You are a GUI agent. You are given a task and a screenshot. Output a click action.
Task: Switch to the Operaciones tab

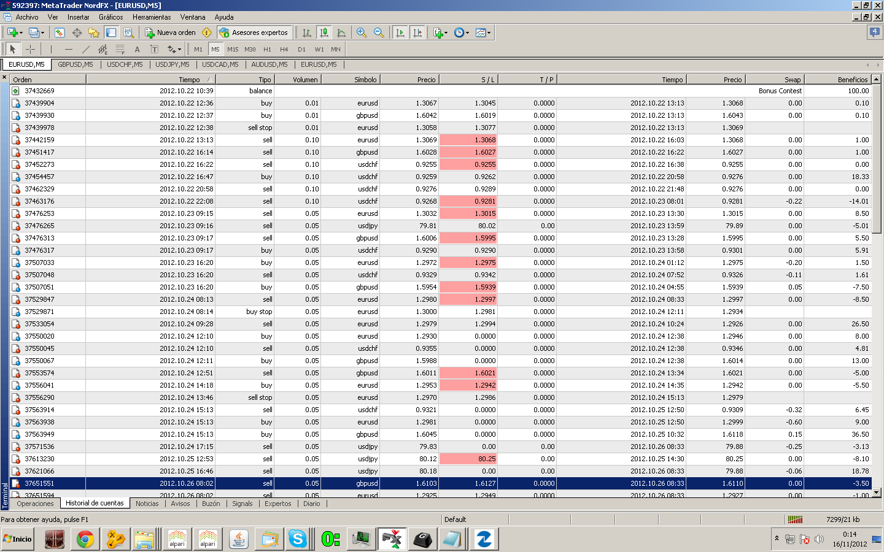[35, 504]
